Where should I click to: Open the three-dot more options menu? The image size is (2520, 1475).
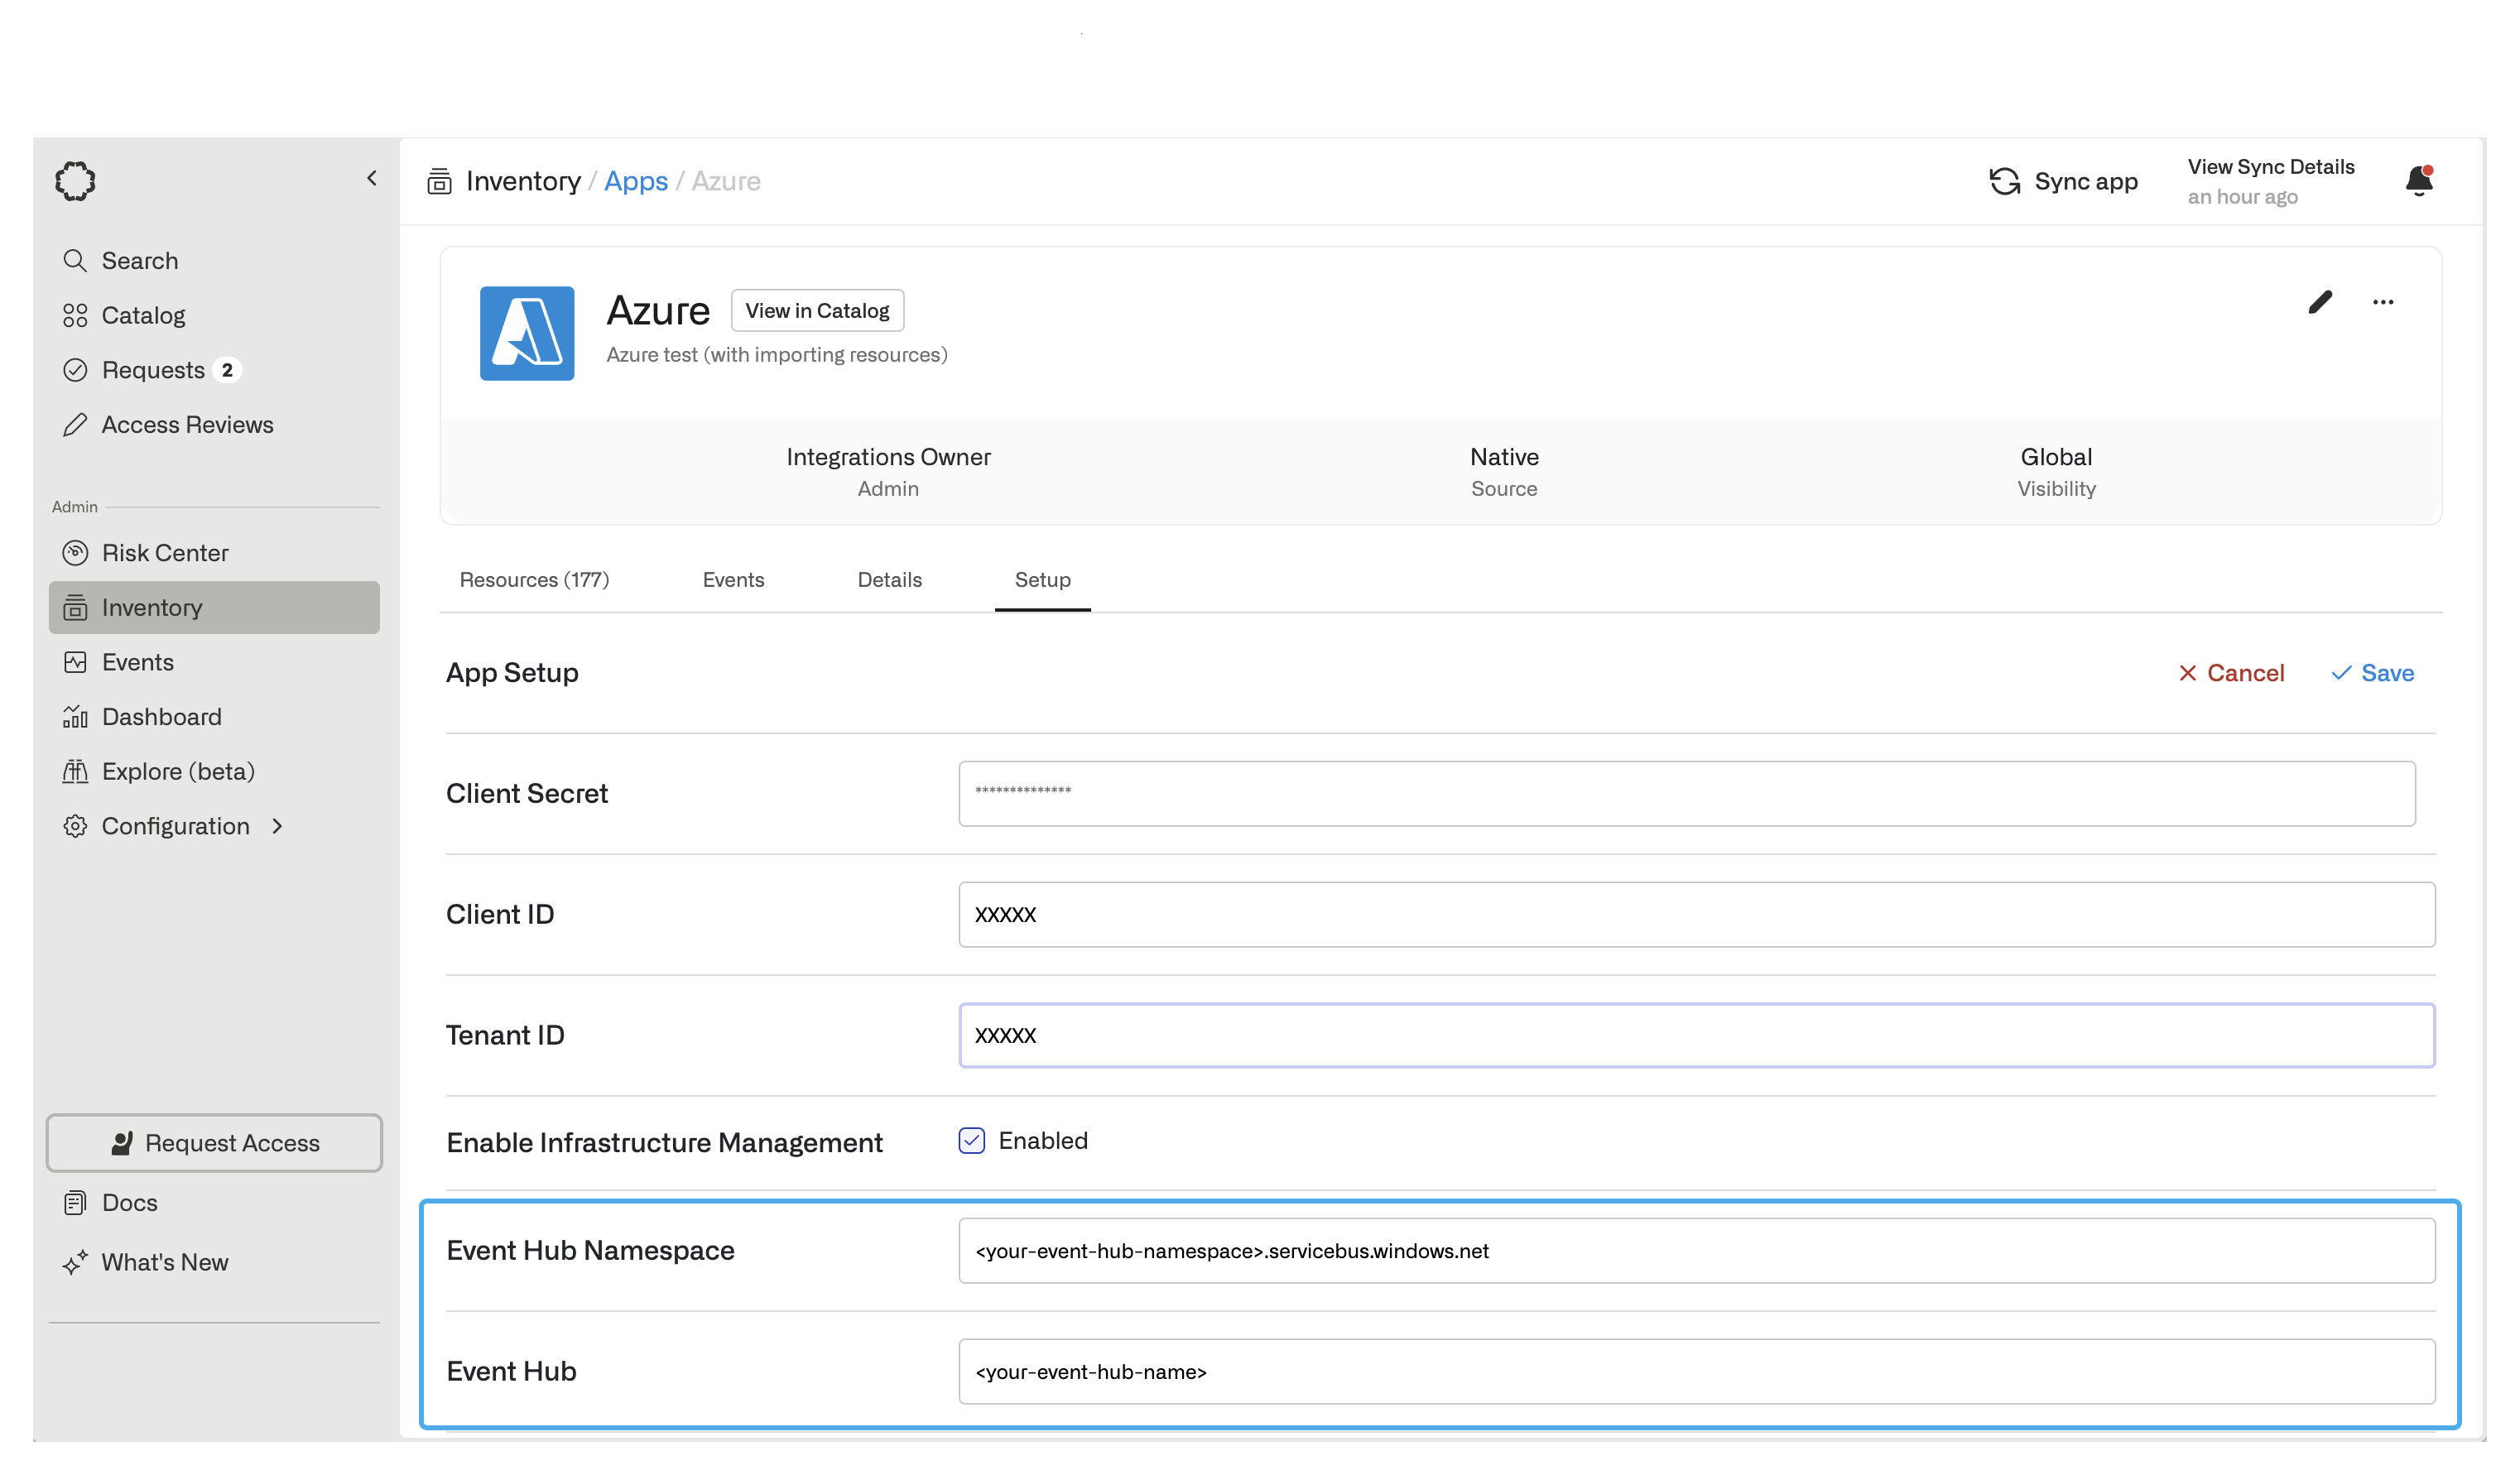(2382, 302)
